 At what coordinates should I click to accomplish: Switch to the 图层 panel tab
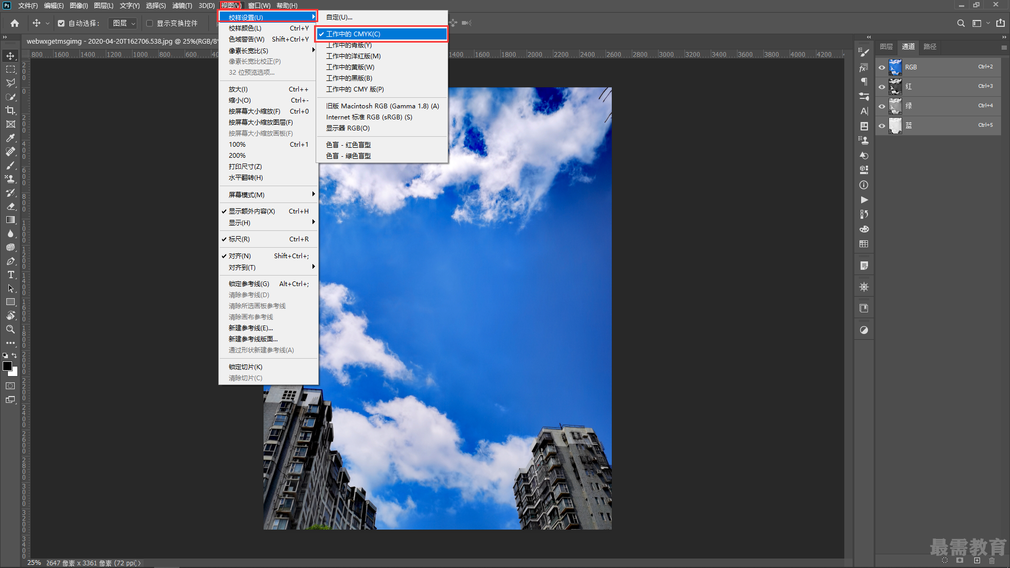(886, 47)
